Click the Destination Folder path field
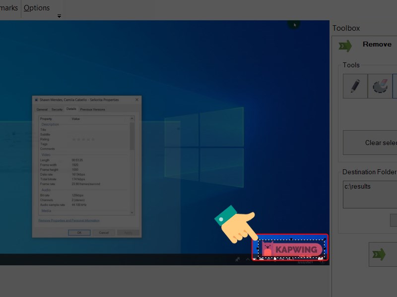This screenshot has width=397, height=297. click(x=370, y=194)
